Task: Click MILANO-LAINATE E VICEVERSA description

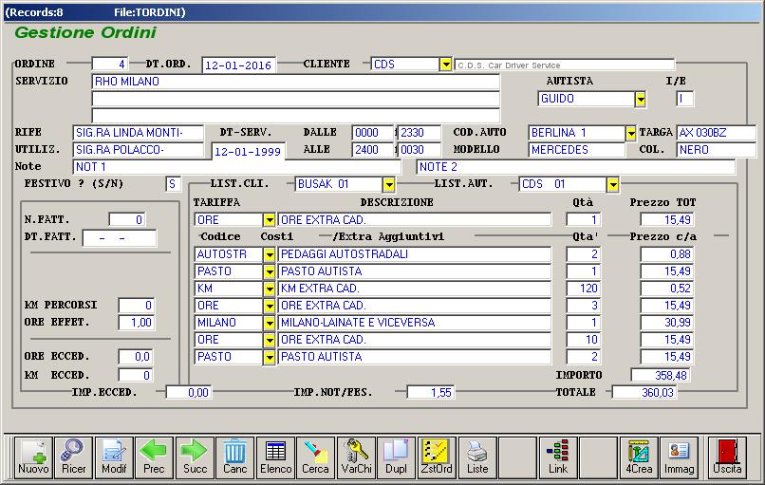Action: click(x=415, y=323)
